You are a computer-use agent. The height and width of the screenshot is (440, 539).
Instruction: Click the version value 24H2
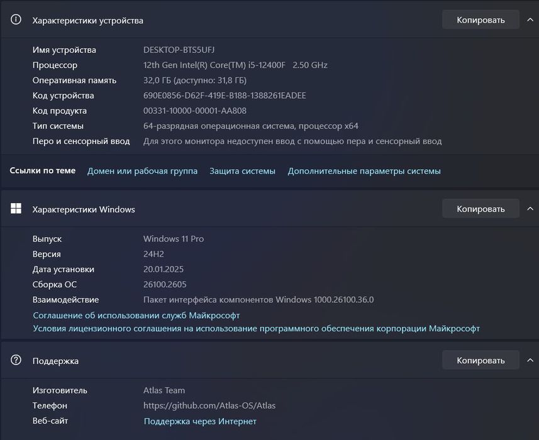point(153,254)
